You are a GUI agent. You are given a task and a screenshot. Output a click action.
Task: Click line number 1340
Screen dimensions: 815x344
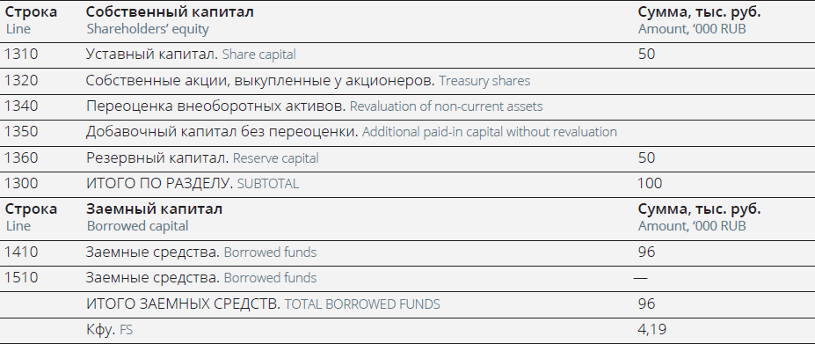tap(21, 106)
